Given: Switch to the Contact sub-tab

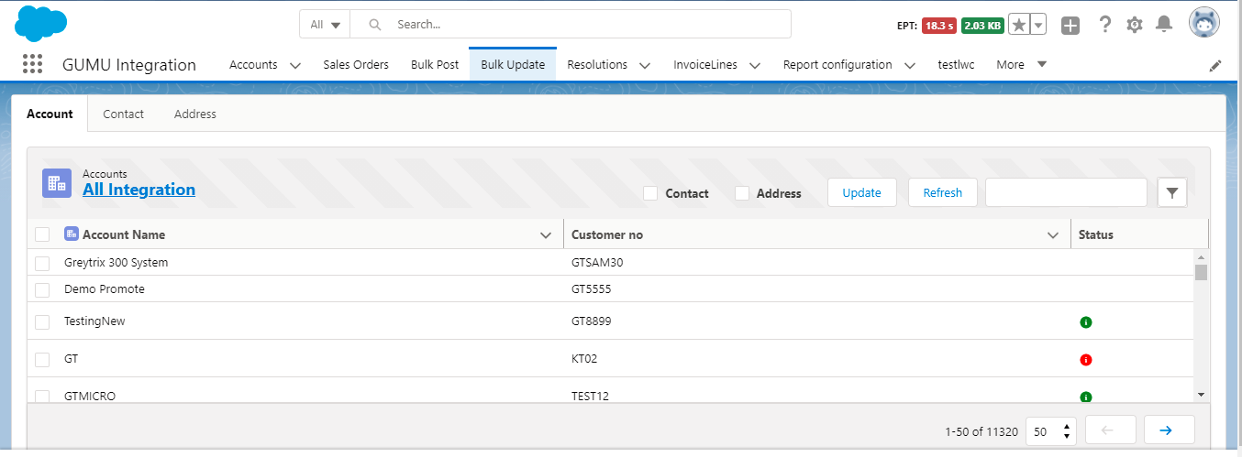Looking at the screenshot, I should [123, 114].
